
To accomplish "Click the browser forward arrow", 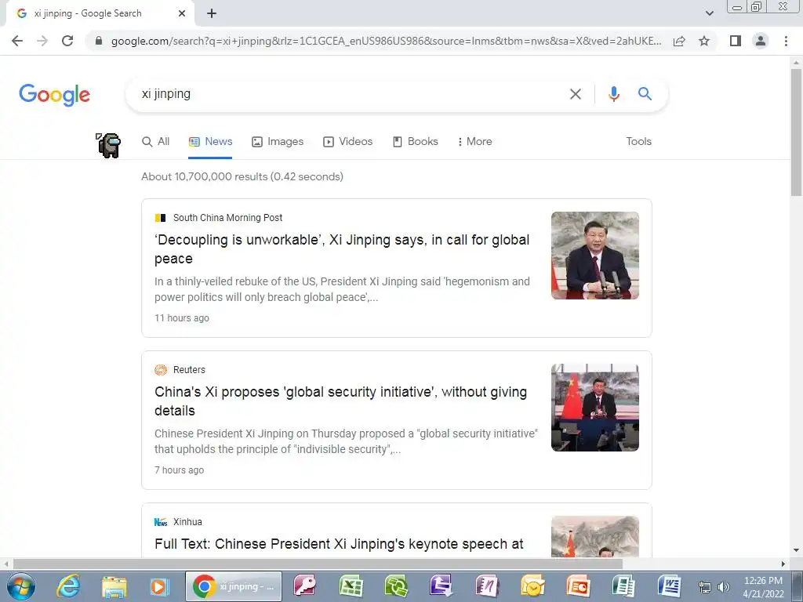I will [42, 41].
